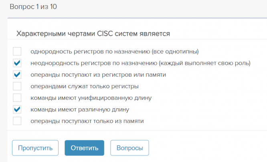This screenshot has height=162, width=267.
Task: Check the 'однородность регистров по назначению' checkbox
Action: (17, 51)
